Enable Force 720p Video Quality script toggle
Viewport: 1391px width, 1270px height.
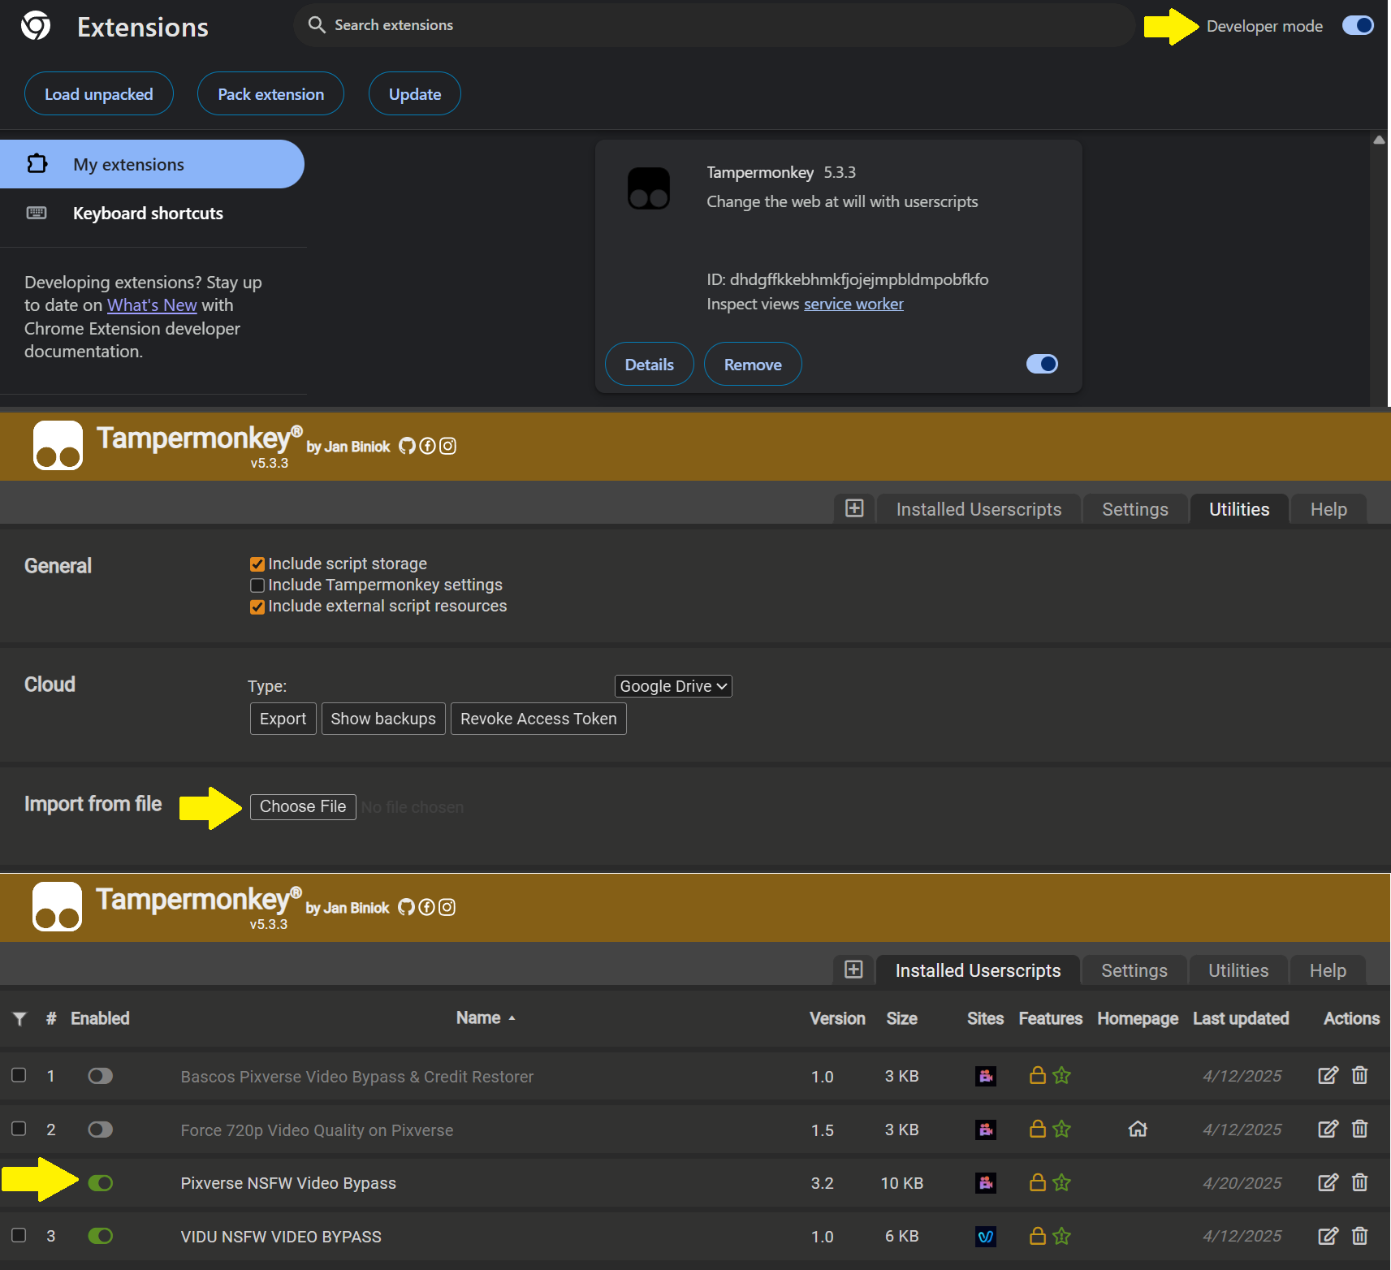101,1130
